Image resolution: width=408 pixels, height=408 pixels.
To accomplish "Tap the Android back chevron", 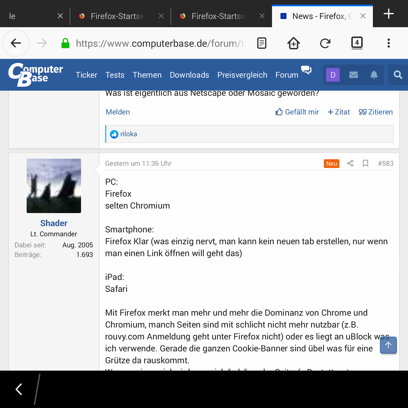I will [19, 389].
